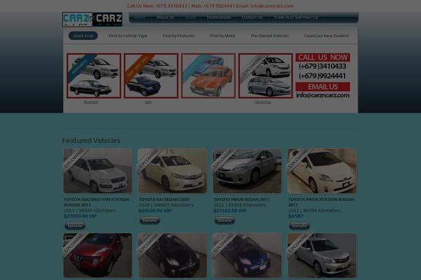Open Trade In or Sell Your Car
The image size is (421, 280).
click(x=296, y=17)
